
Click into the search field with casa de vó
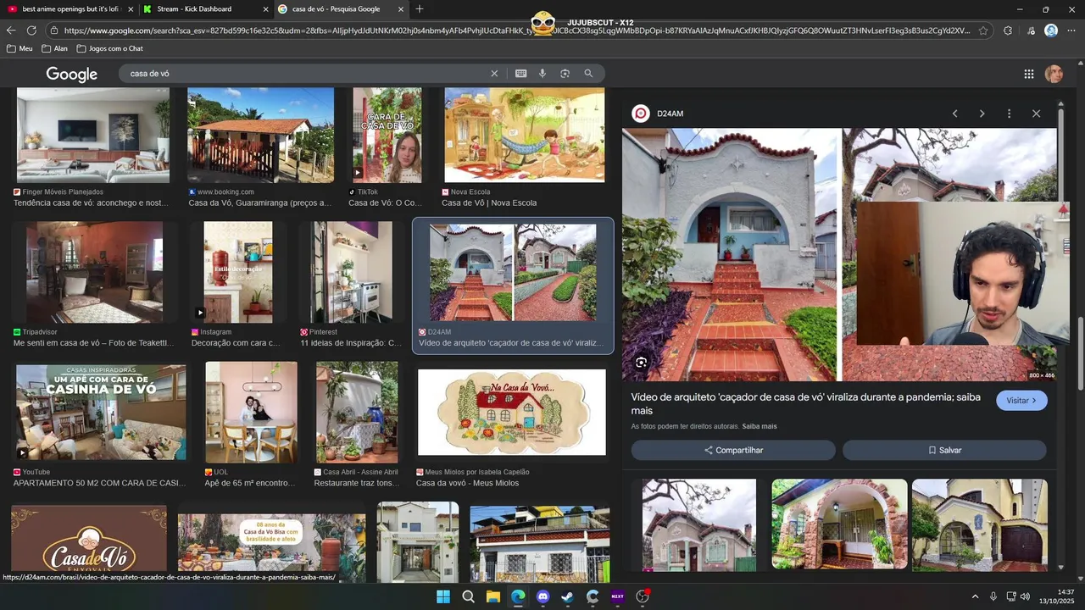click(305, 74)
